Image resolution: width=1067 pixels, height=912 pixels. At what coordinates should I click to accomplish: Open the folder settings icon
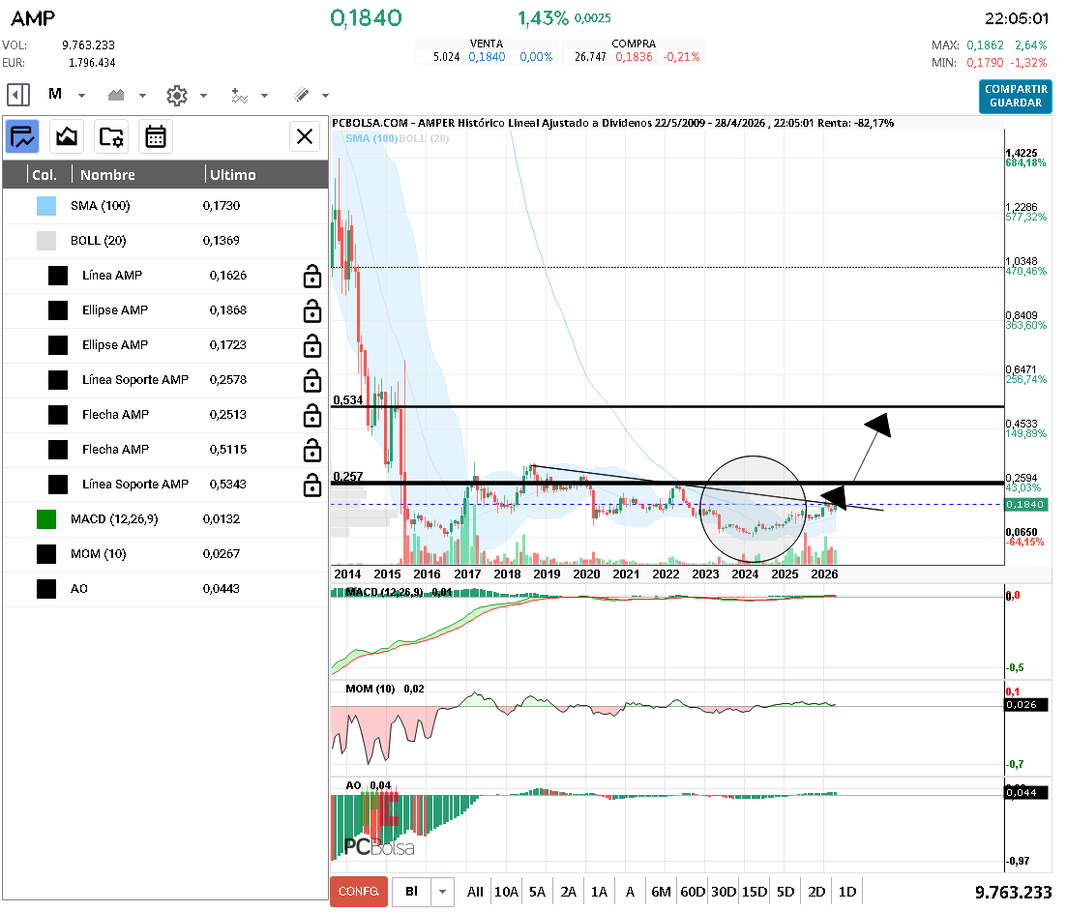111,136
